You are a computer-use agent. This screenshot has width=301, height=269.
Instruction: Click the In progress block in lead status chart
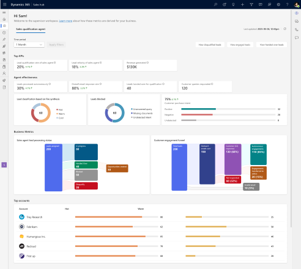pos(86,152)
